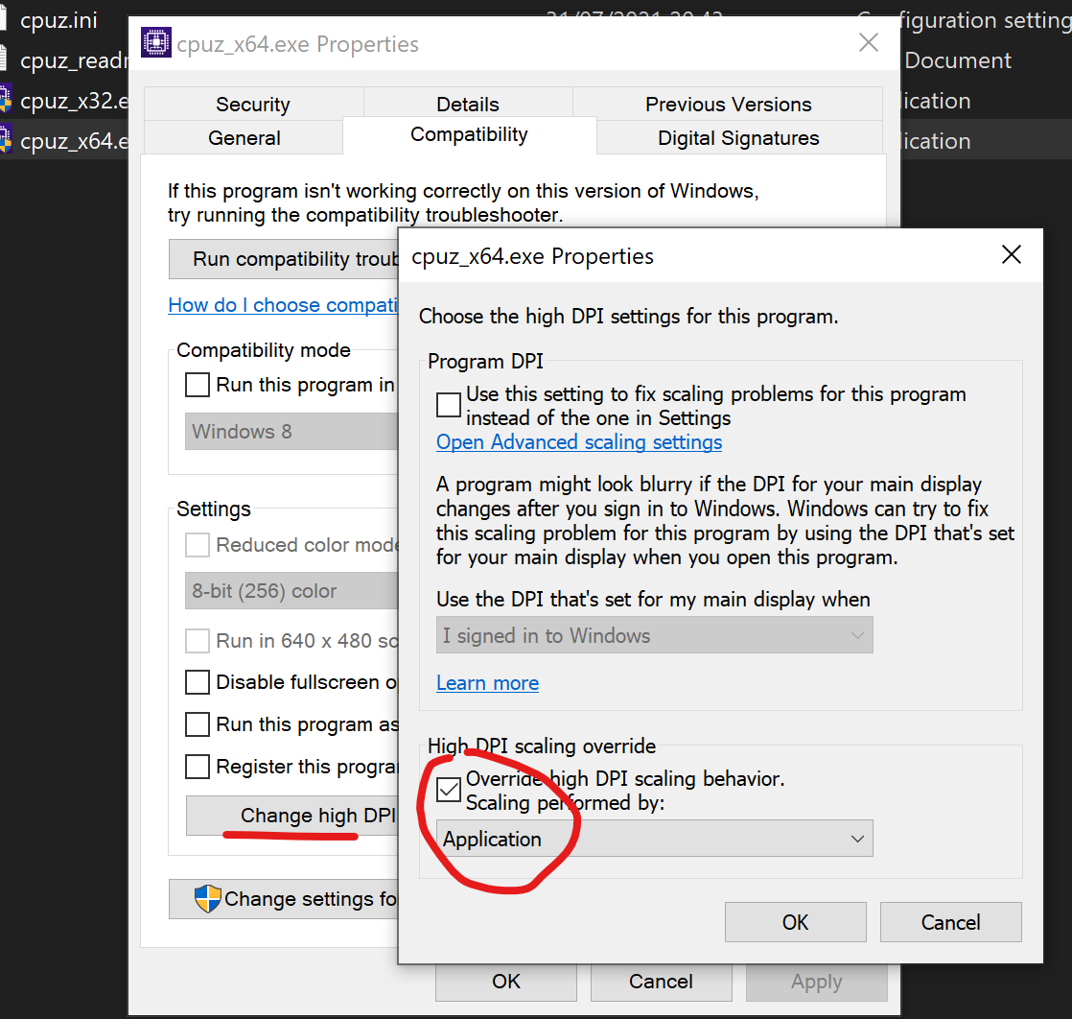The height and width of the screenshot is (1019, 1072).
Task: Toggle Run in 640 x 480 checkbox
Action: 198,641
